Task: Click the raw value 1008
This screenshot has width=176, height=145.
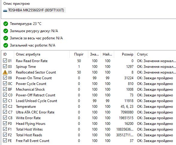Action: [x=130, y=89]
